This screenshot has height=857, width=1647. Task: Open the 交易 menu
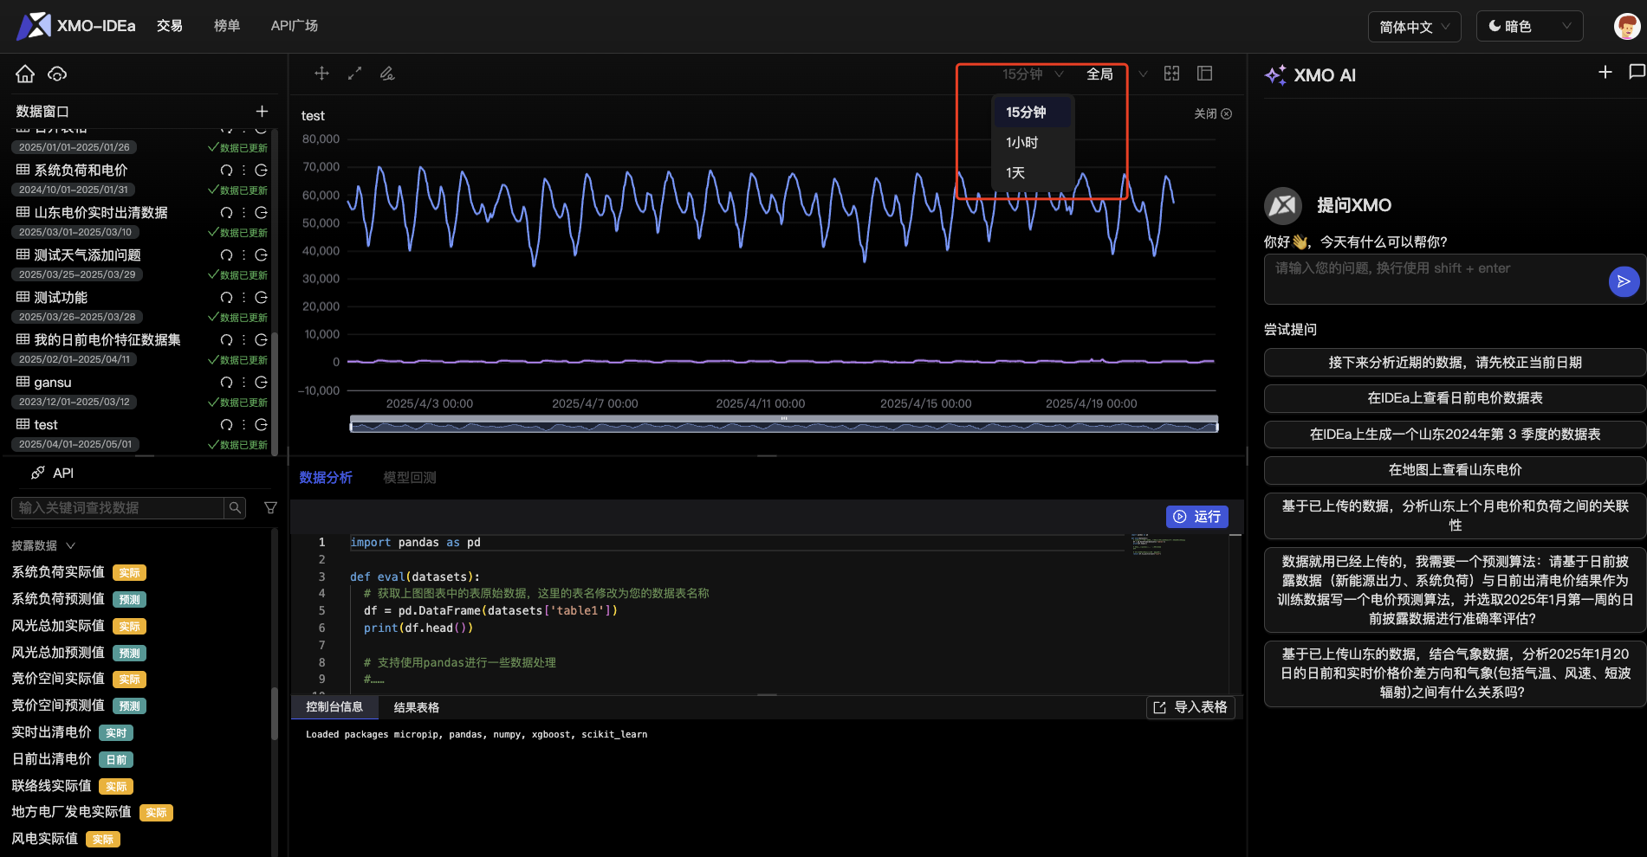[x=170, y=26]
